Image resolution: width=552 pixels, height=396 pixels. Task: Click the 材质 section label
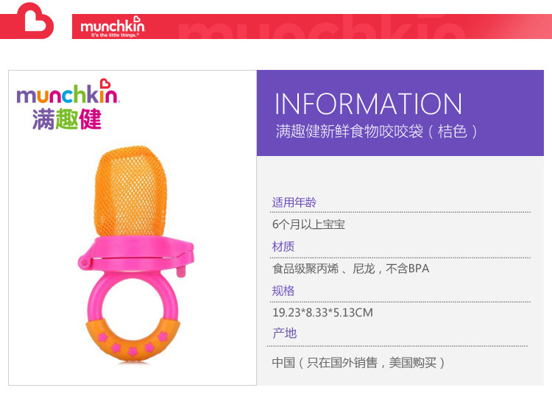[283, 247]
